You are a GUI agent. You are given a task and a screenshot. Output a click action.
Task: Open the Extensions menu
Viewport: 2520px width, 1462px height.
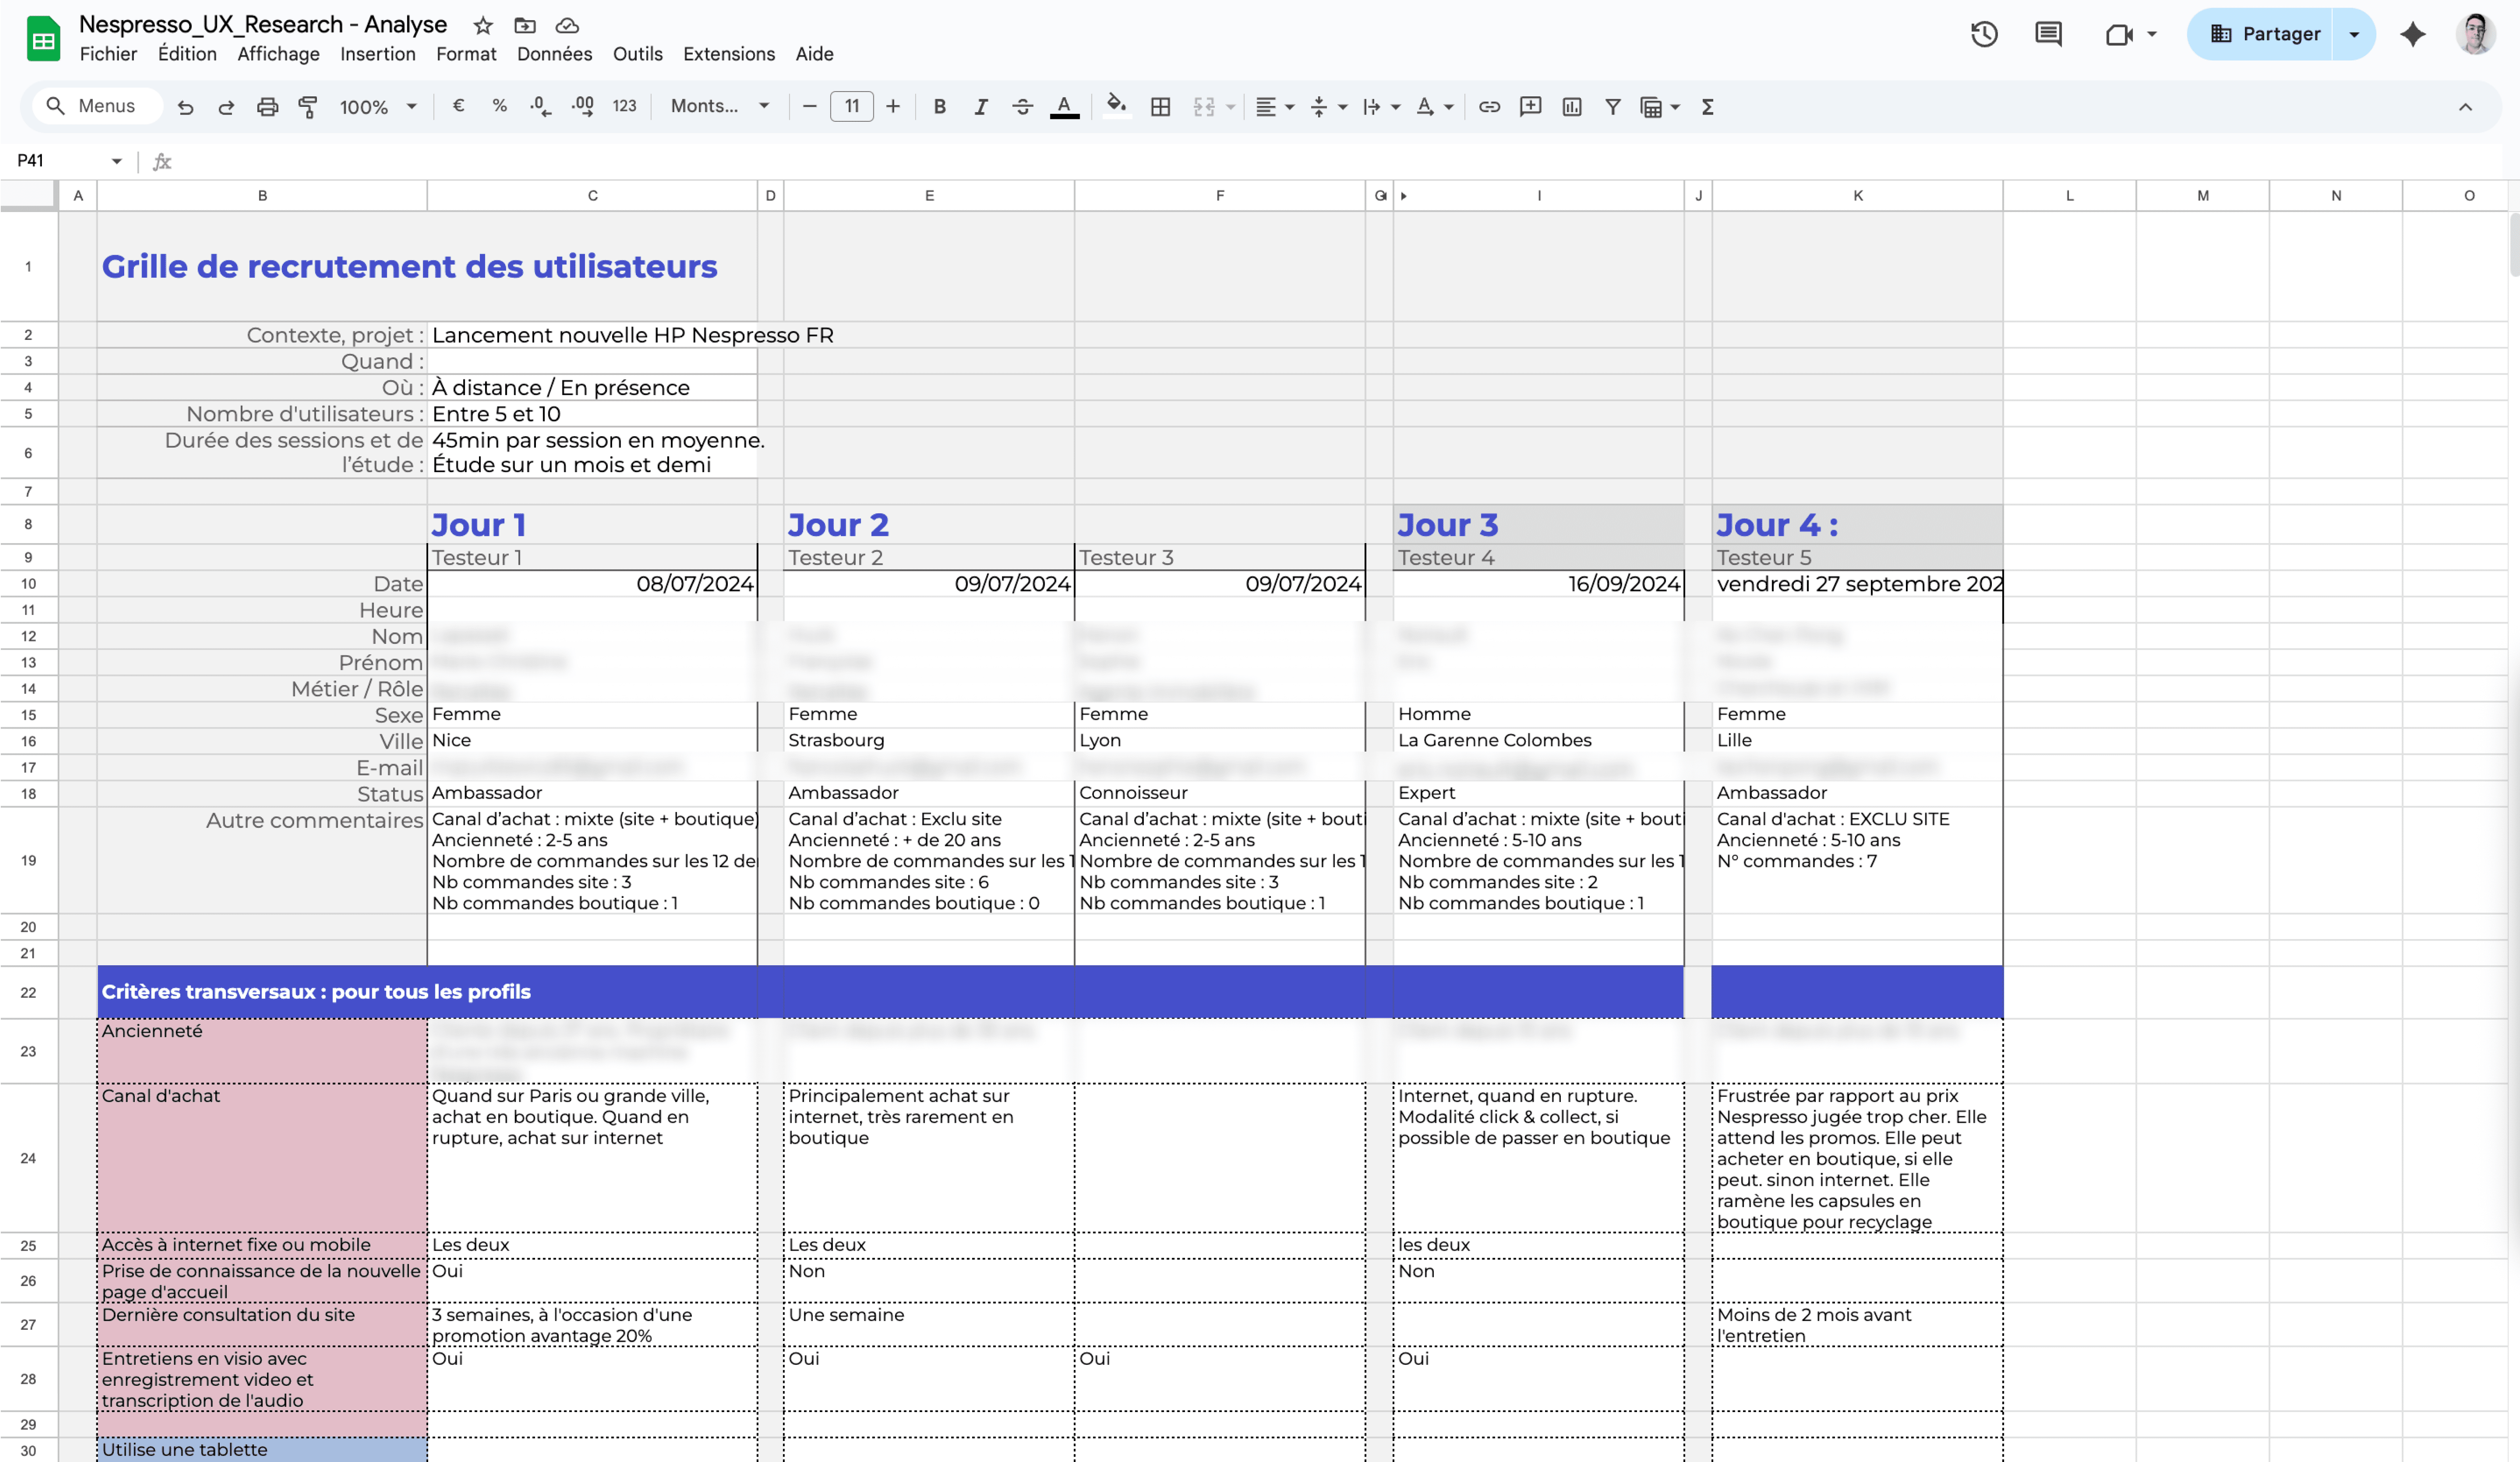(x=728, y=54)
